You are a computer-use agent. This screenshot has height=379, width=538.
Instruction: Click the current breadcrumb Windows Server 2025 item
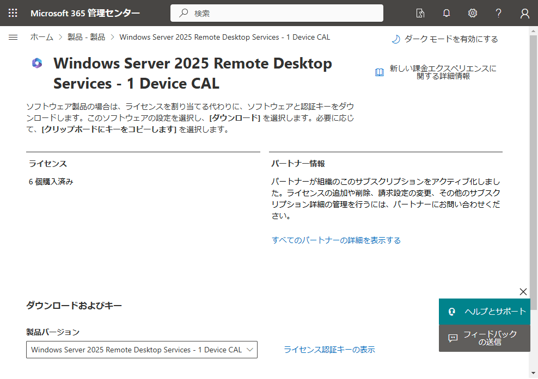point(225,37)
